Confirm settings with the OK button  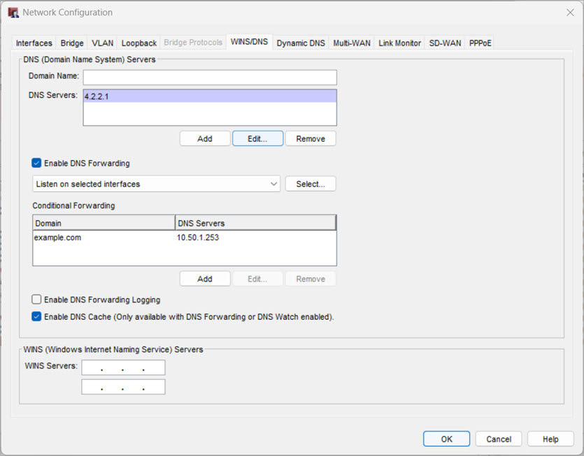[x=446, y=439]
